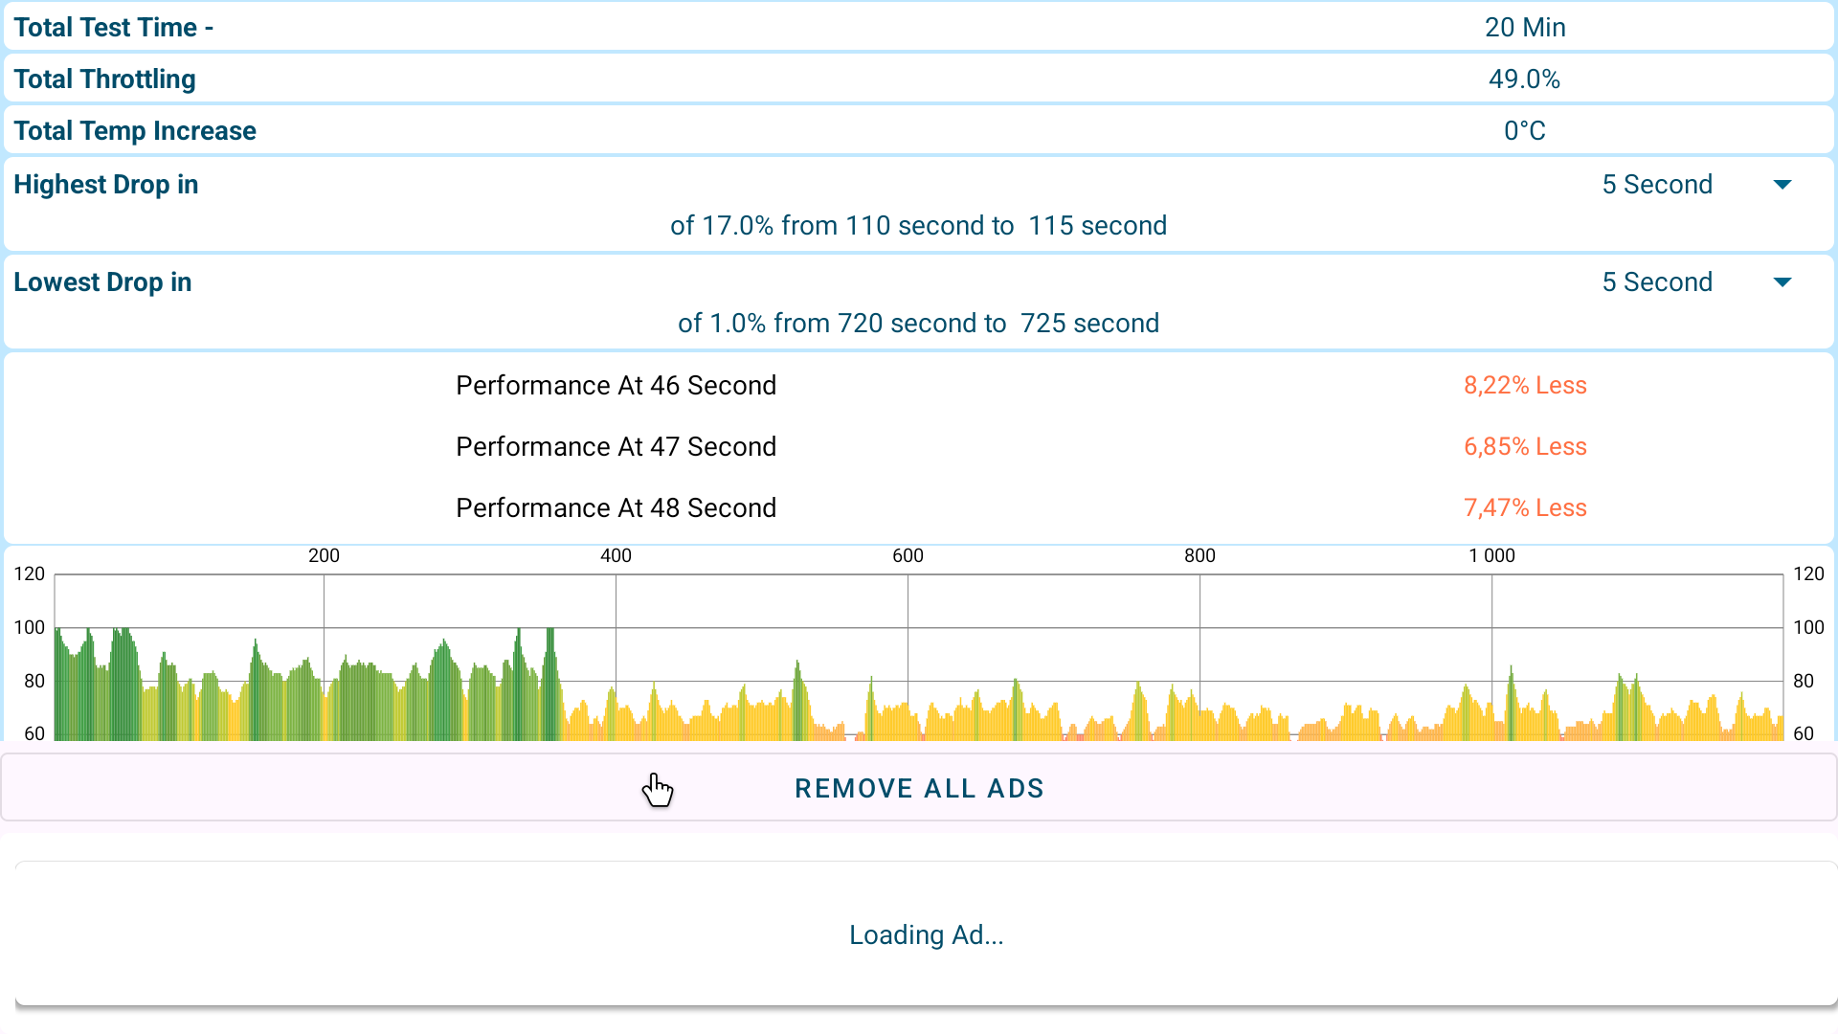
Task: Select Performance At 48 Second entry
Action: coord(616,508)
